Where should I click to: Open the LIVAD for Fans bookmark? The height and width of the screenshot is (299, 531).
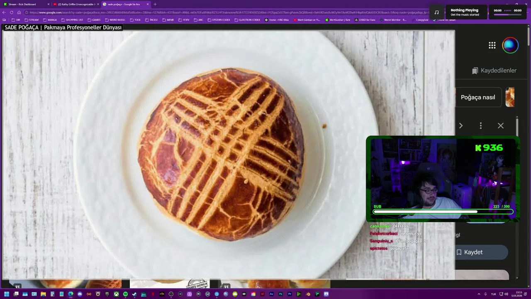pos(365,20)
